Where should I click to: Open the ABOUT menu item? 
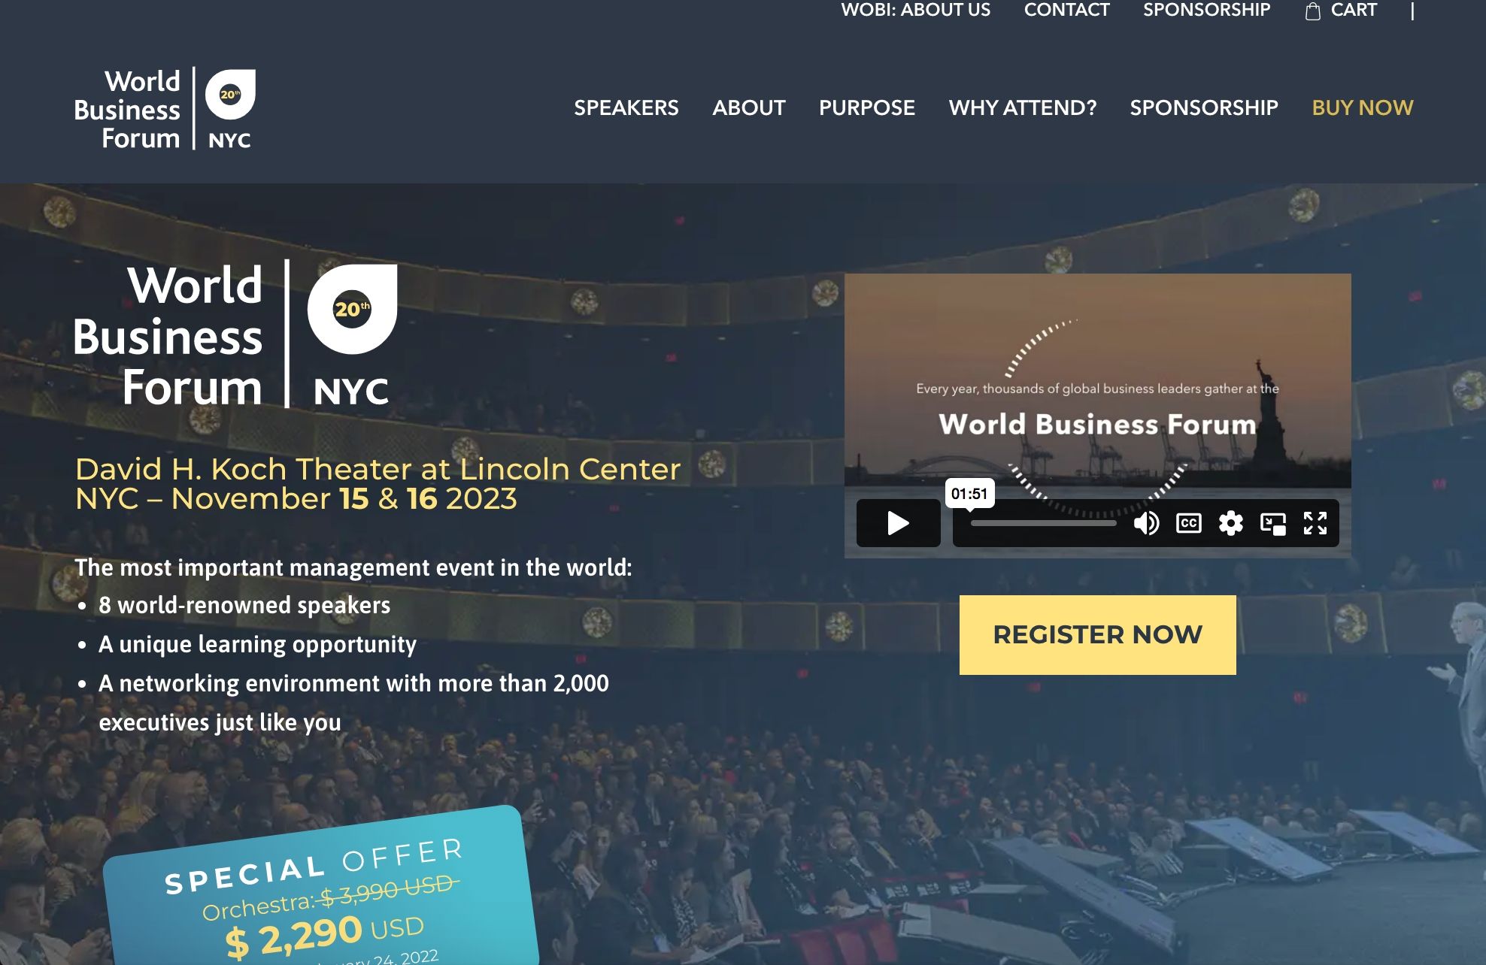click(749, 107)
